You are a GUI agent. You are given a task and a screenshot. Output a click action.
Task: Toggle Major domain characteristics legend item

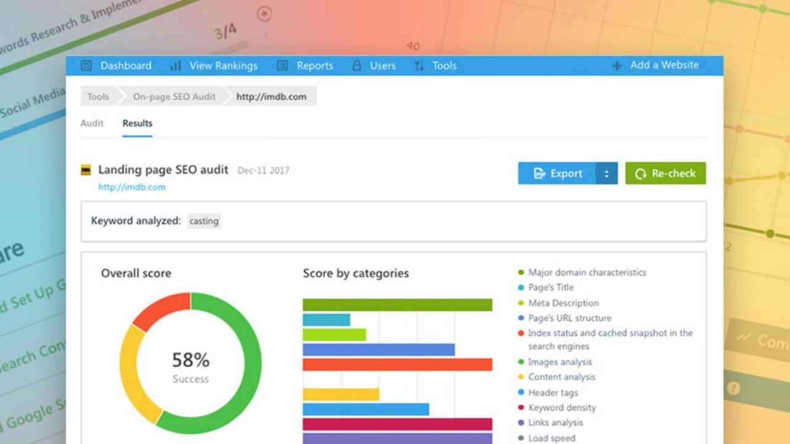(586, 272)
